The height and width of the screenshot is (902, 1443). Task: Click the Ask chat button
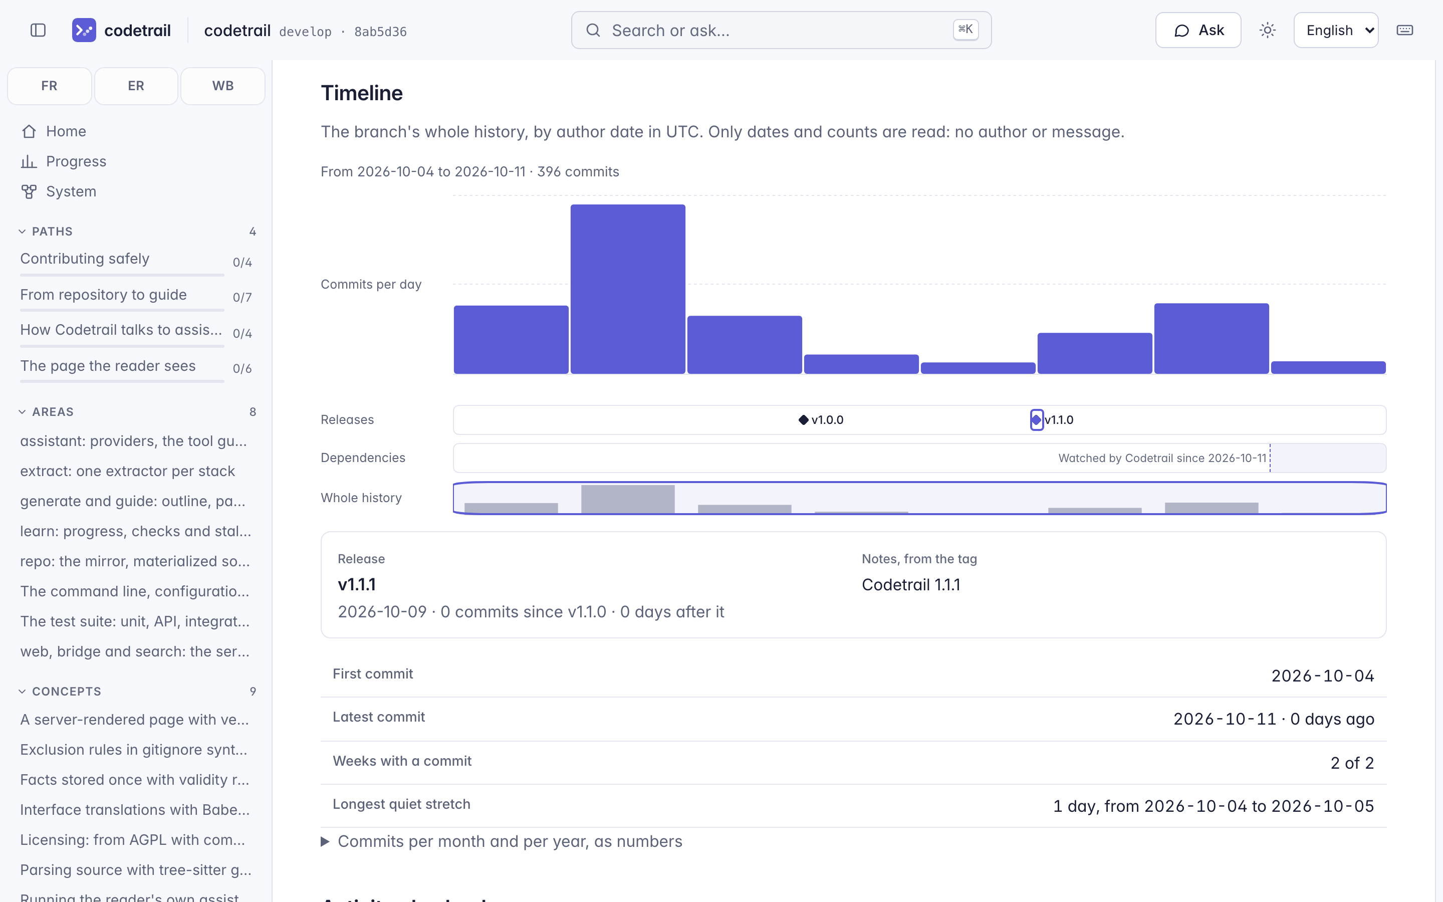[1198, 31]
